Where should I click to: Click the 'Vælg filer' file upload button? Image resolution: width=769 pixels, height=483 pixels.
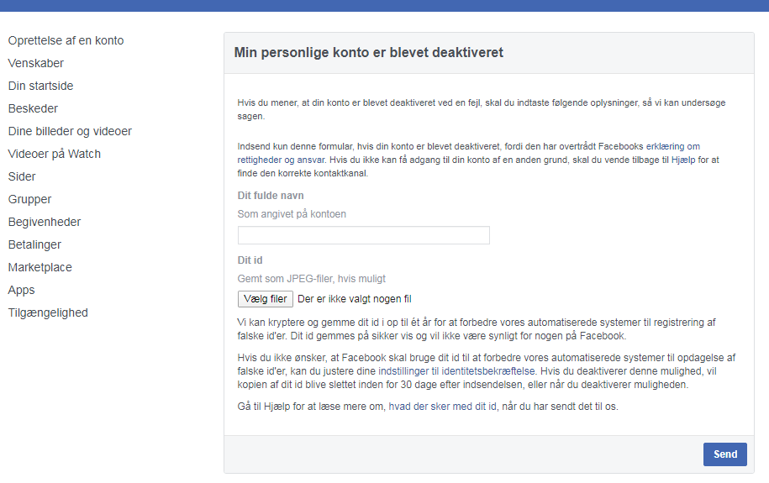pos(266,299)
